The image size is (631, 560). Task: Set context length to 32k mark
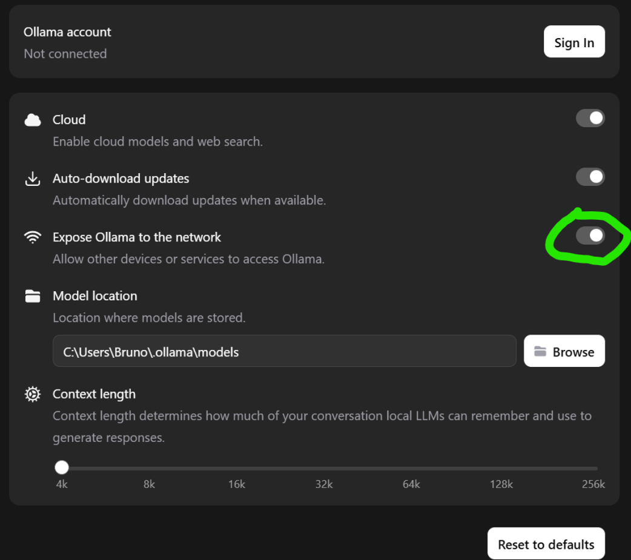tap(324, 468)
